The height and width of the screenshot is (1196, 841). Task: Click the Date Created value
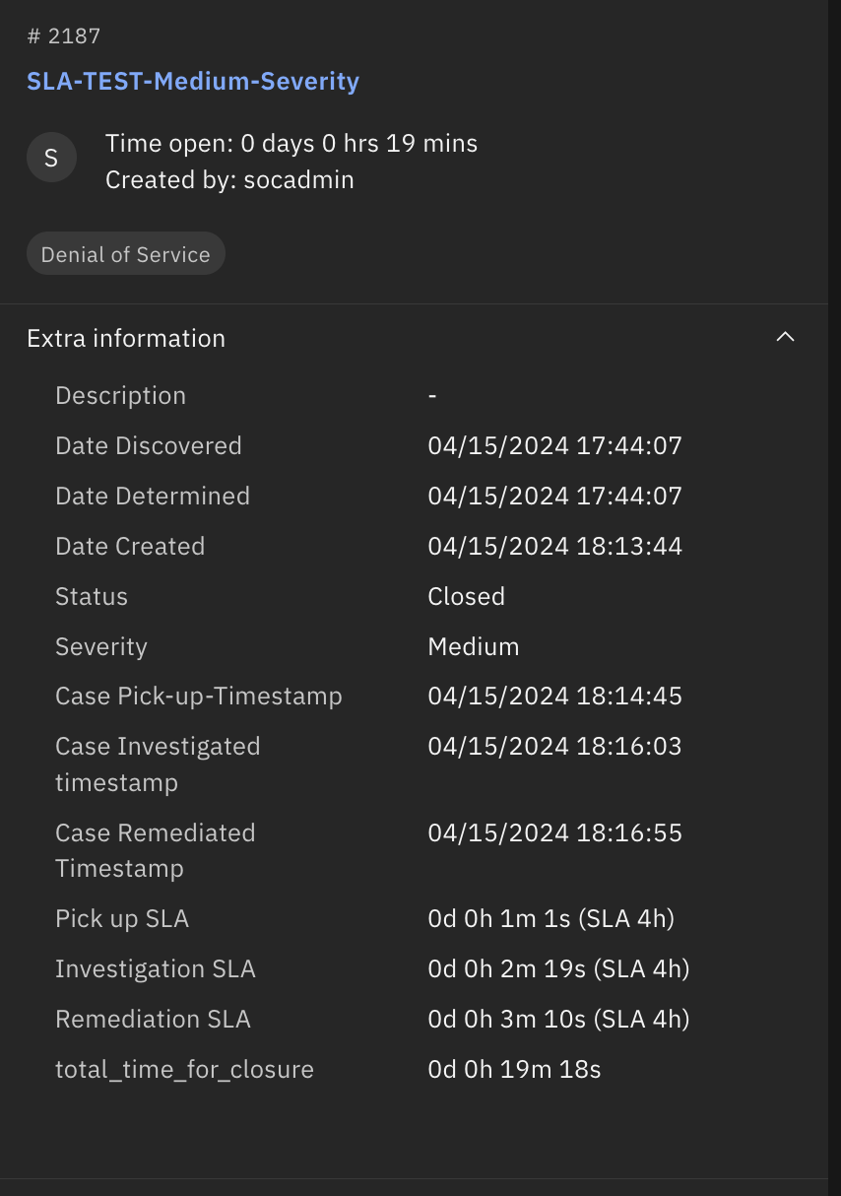[x=555, y=546]
